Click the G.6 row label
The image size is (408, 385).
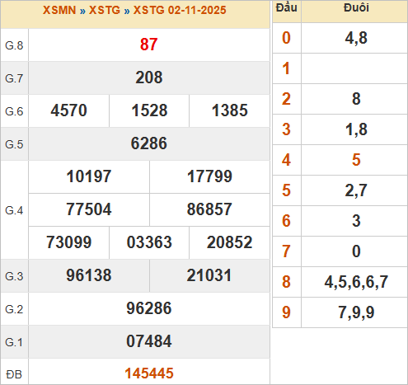[14, 111]
